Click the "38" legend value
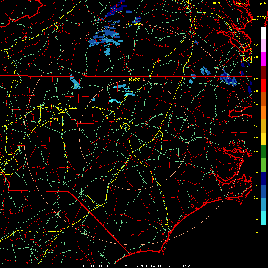268x268 pixels. [256, 115]
